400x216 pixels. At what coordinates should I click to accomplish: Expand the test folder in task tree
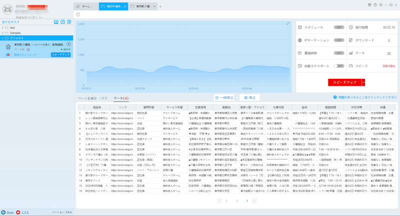click(x=2, y=28)
